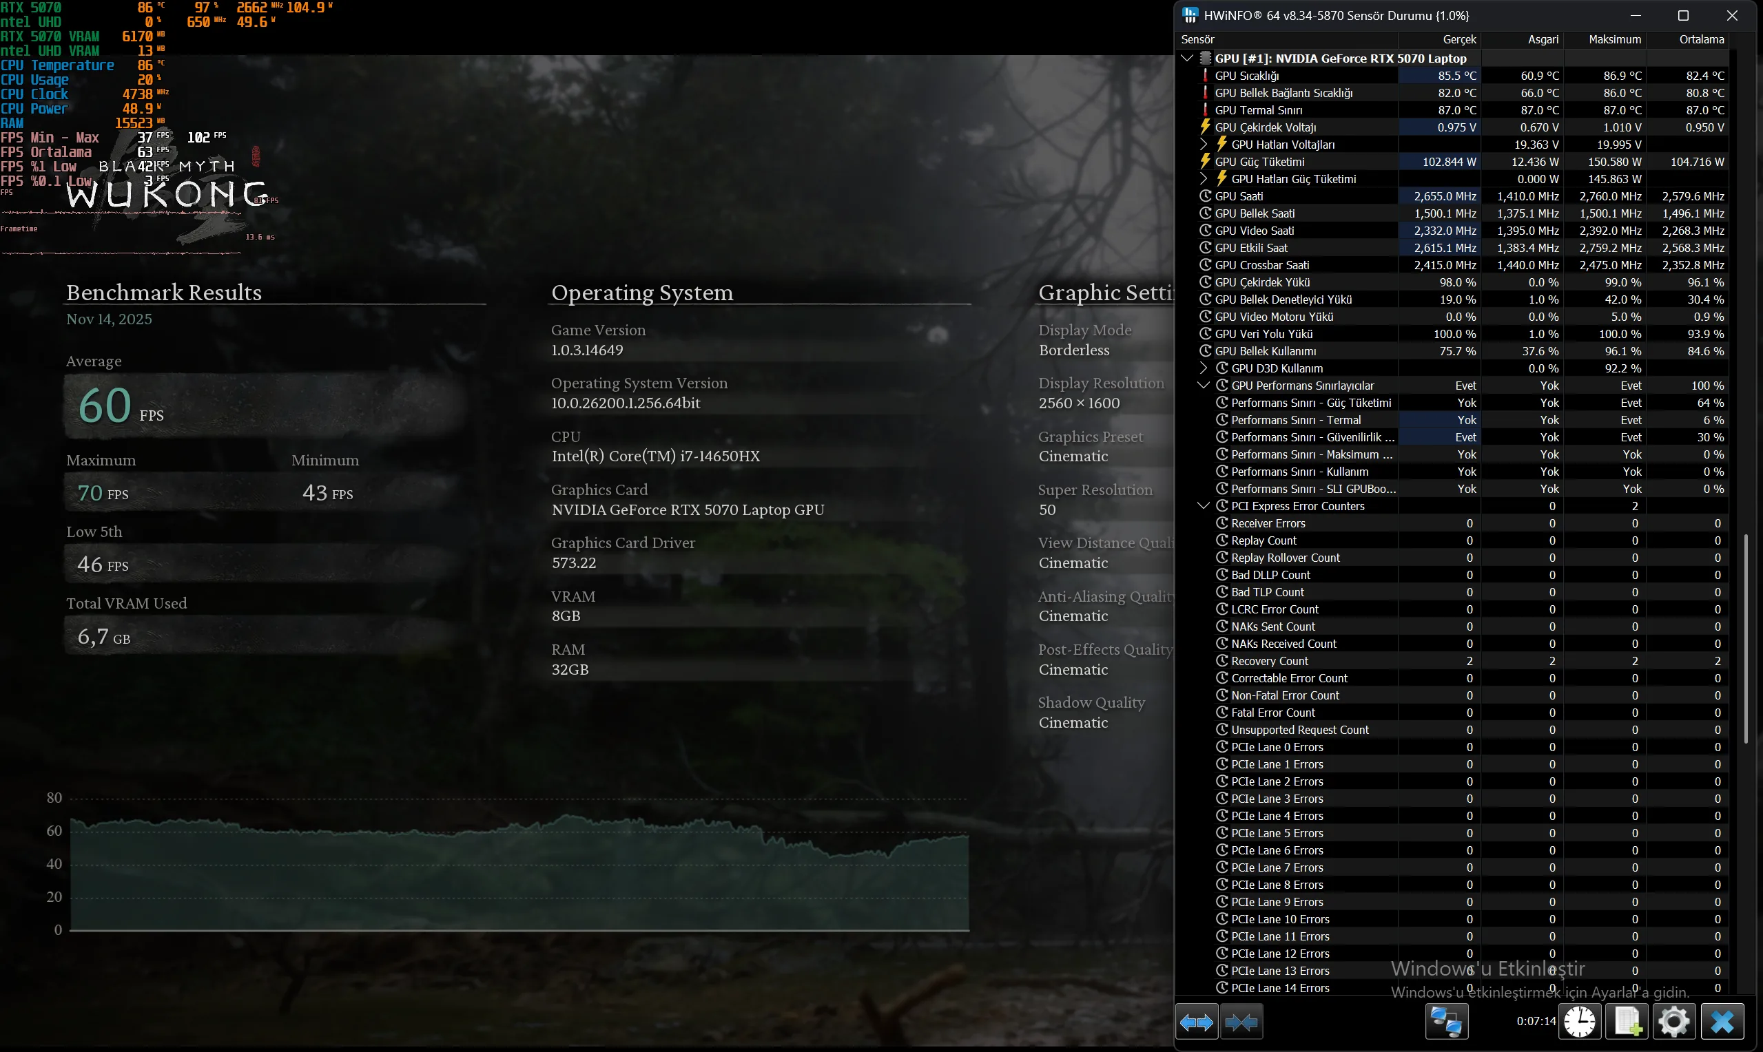Collapse GPU Performans Sınırlayıcılar section
1763x1052 pixels.
click(1204, 386)
